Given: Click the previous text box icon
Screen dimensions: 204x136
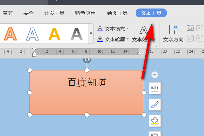Looking at the screenshot, I should coord(190,38).
